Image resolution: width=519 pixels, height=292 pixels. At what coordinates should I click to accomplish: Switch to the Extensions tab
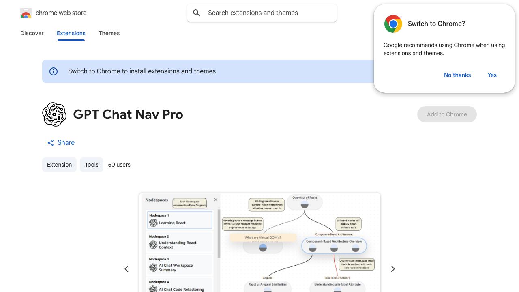tap(71, 33)
